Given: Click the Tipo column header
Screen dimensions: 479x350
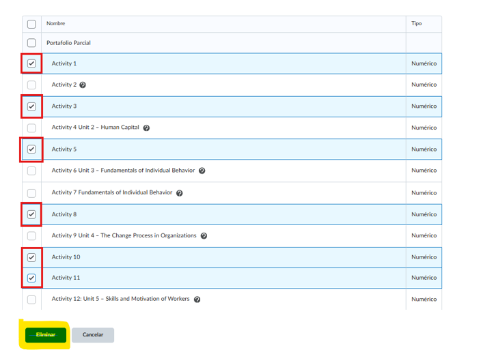Looking at the screenshot, I should 416,24.
